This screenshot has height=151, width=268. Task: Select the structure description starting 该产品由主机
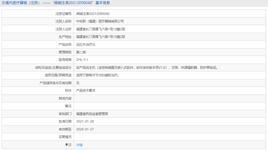pos(147,68)
